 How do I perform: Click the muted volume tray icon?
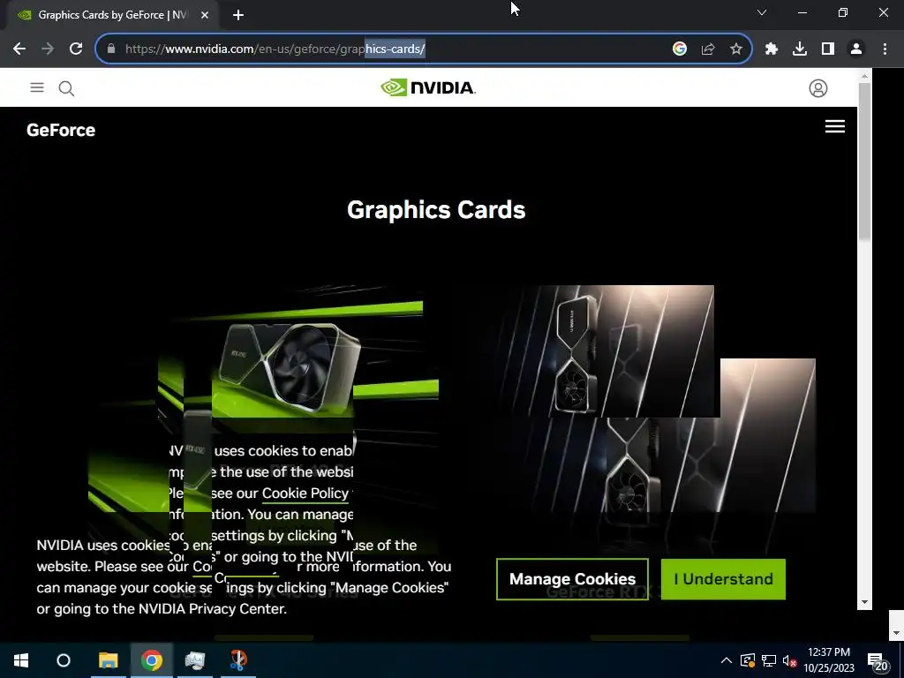point(789,660)
